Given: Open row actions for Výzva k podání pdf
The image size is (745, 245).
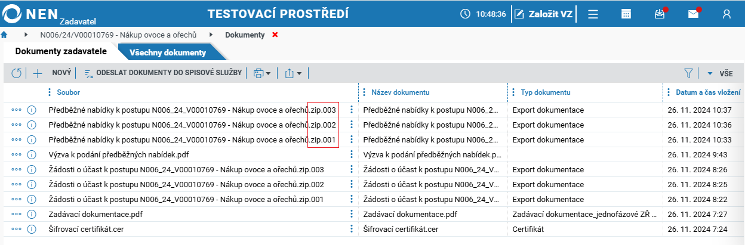Looking at the screenshot, I should (x=17, y=154).
